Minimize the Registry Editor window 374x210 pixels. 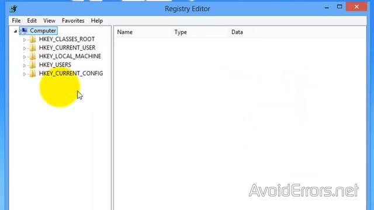327,8
